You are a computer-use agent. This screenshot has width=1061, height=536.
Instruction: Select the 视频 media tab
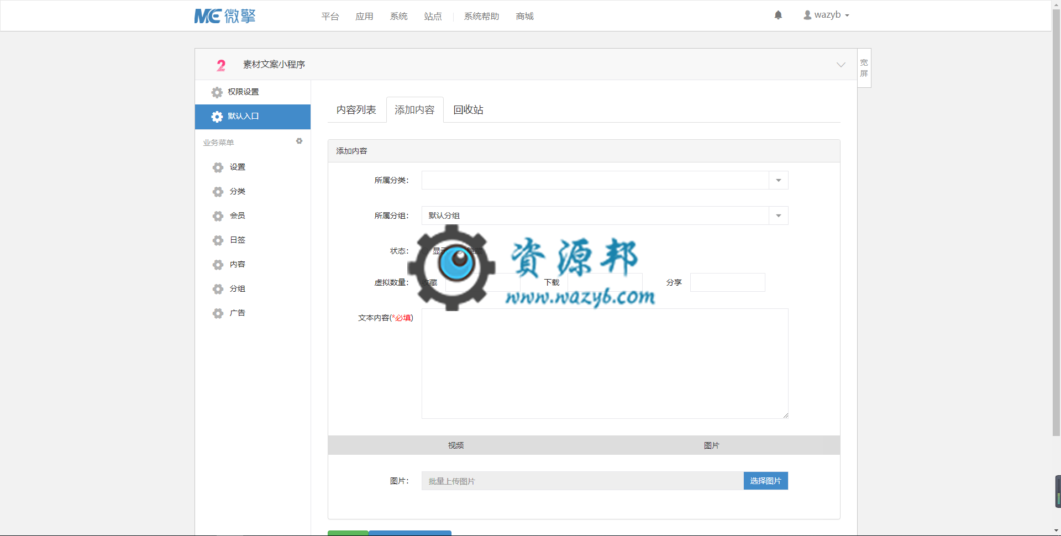(x=456, y=445)
